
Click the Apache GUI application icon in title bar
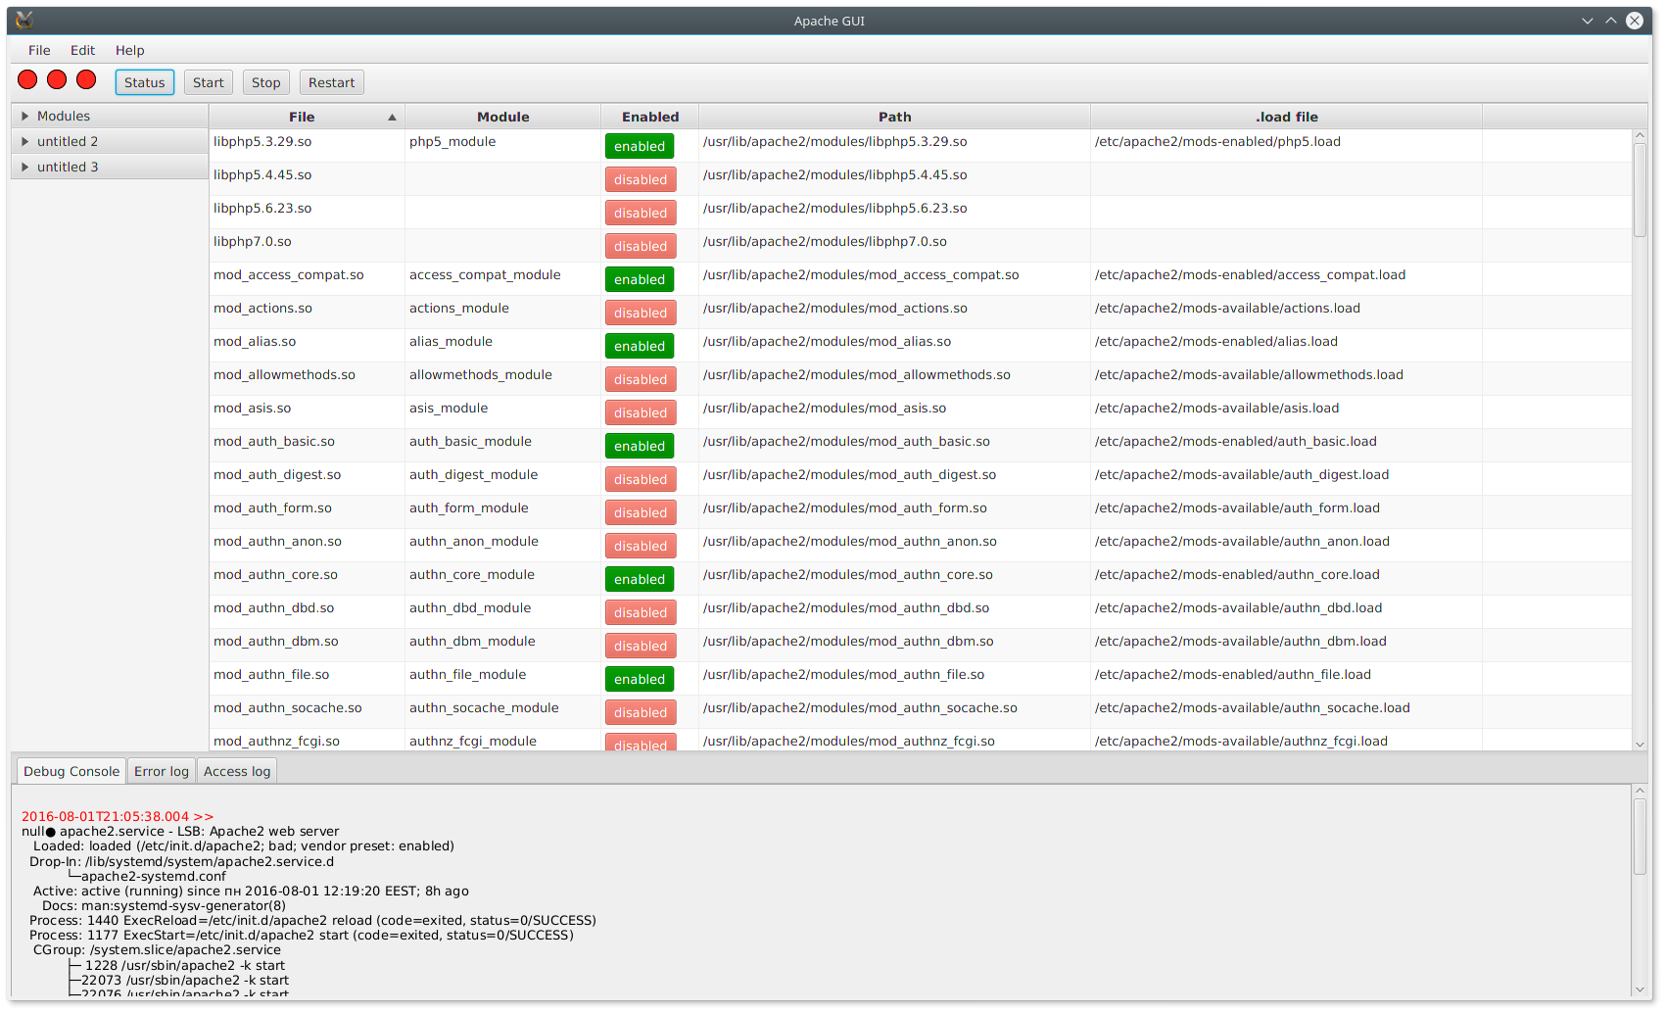click(x=24, y=20)
